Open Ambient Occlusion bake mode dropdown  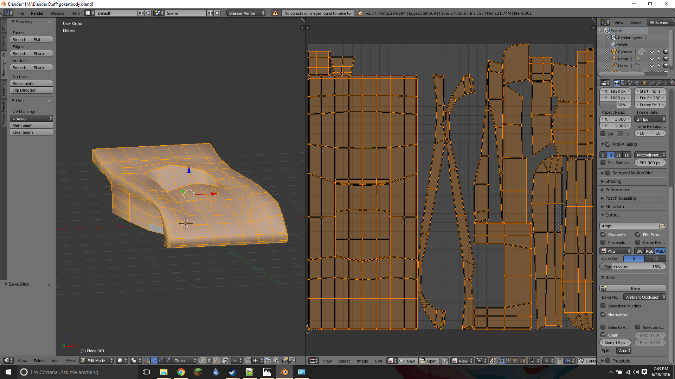(645, 297)
